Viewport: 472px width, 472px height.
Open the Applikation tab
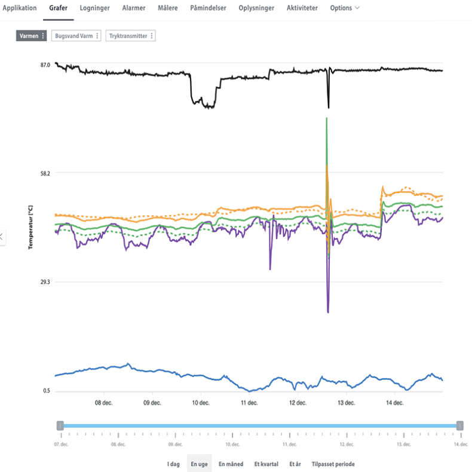[20, 8]
